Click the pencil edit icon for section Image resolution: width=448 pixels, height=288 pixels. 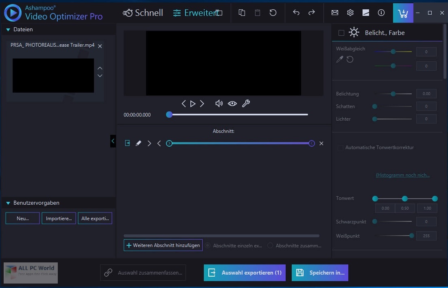tap(138, 143)
